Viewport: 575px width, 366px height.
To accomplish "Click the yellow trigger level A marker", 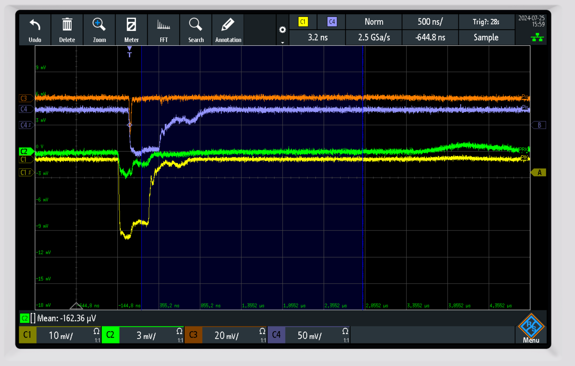I will click(539, 173).
